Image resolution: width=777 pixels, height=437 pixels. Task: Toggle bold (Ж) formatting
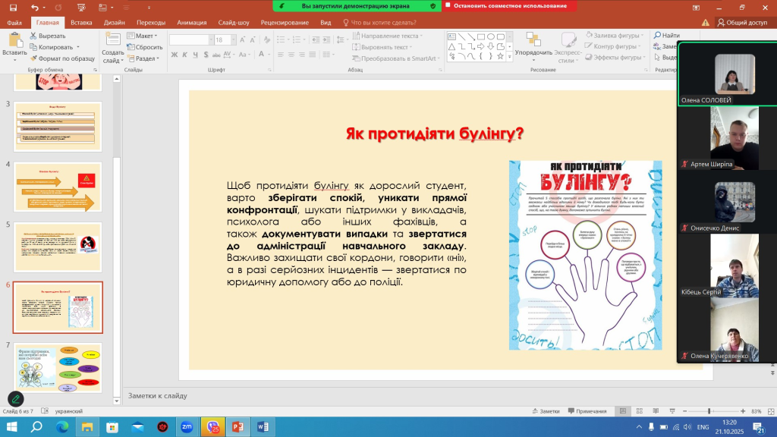tap(175, 55)
